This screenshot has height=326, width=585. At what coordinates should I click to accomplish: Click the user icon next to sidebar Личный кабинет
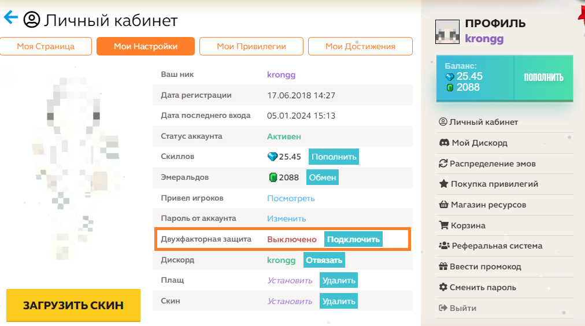click(443, 121)
